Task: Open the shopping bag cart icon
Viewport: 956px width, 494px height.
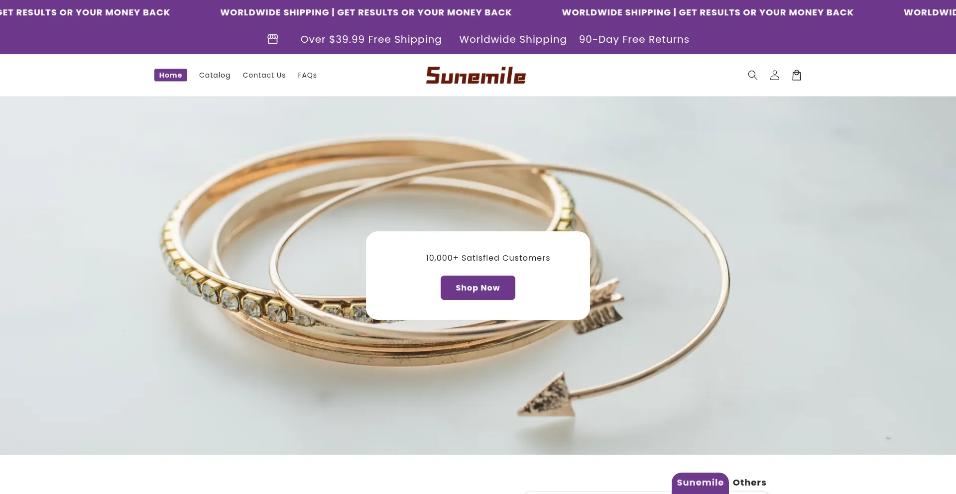Action: 796,75
